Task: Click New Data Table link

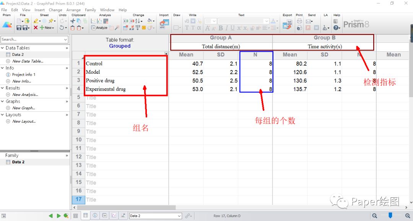Action: tap(28, 61)
